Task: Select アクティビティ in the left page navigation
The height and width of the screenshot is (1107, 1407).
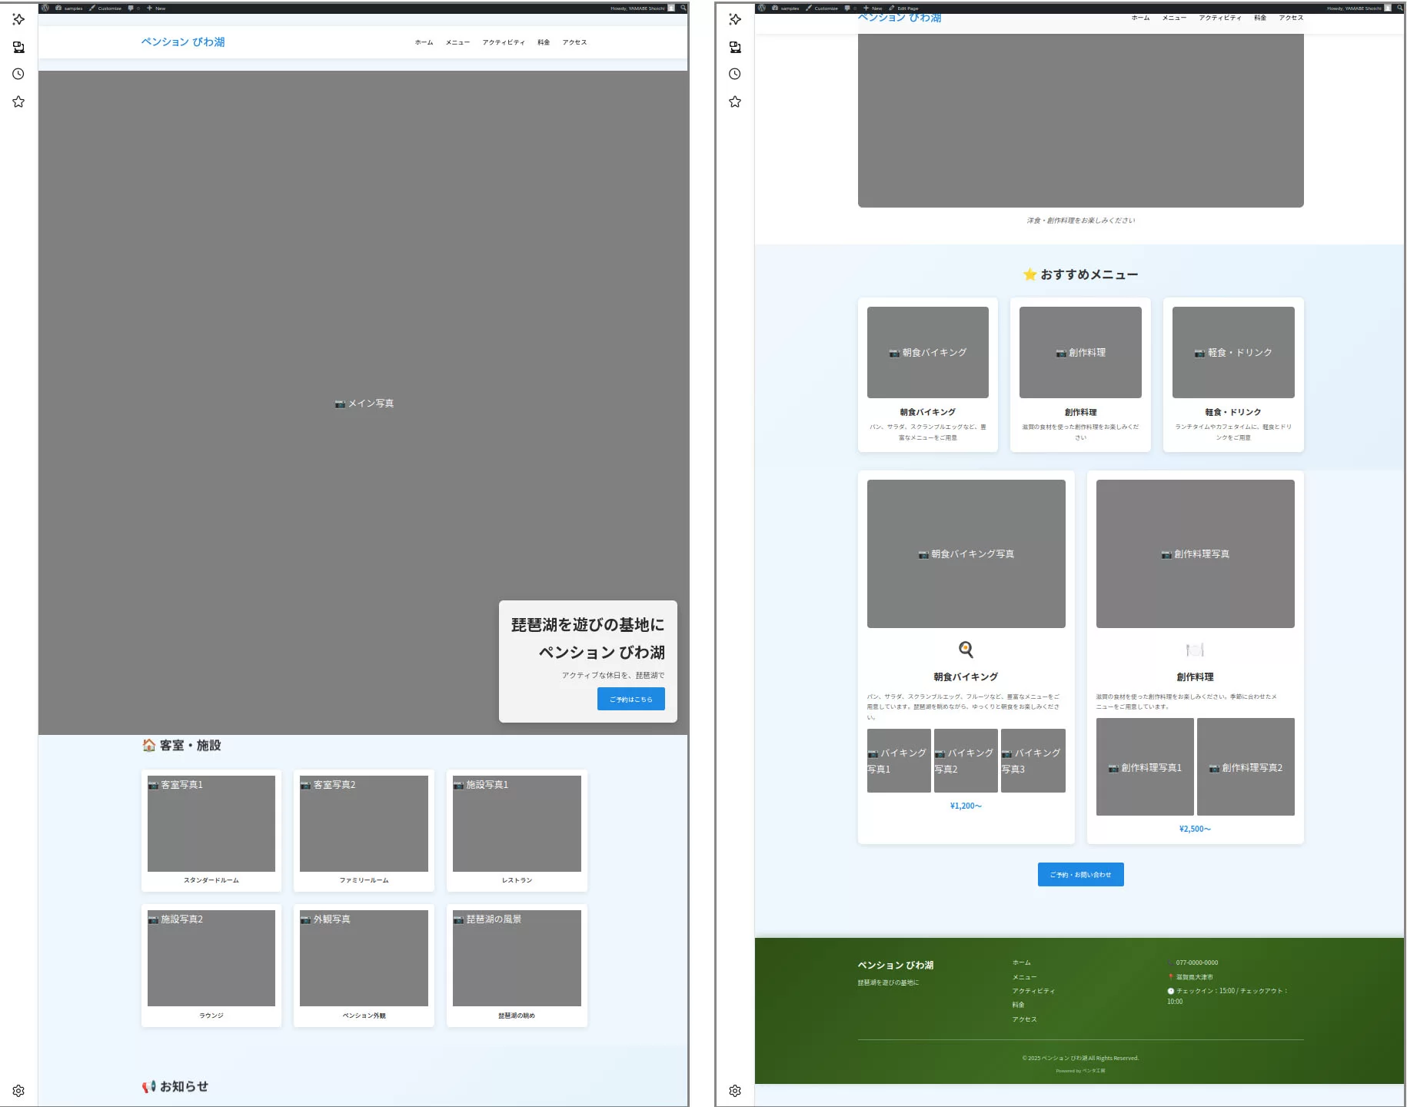Action: pyautogui.click(x=504, y=42)
